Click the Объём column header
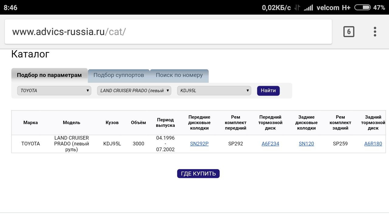 coord(139,123)
